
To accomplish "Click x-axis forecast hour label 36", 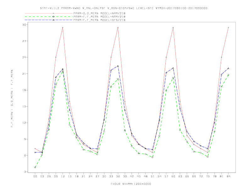I will click(118, 176).
